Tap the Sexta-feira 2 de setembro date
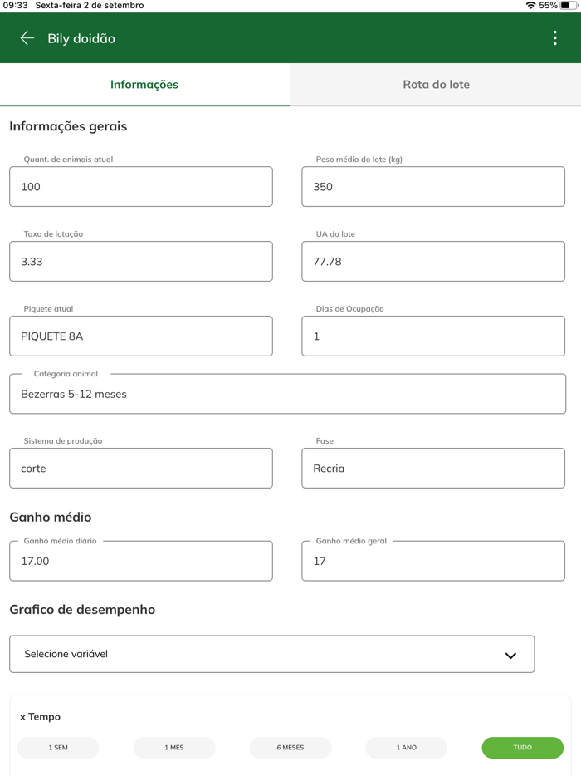This screenshot has height=776, width=581. tap(90, 6)
